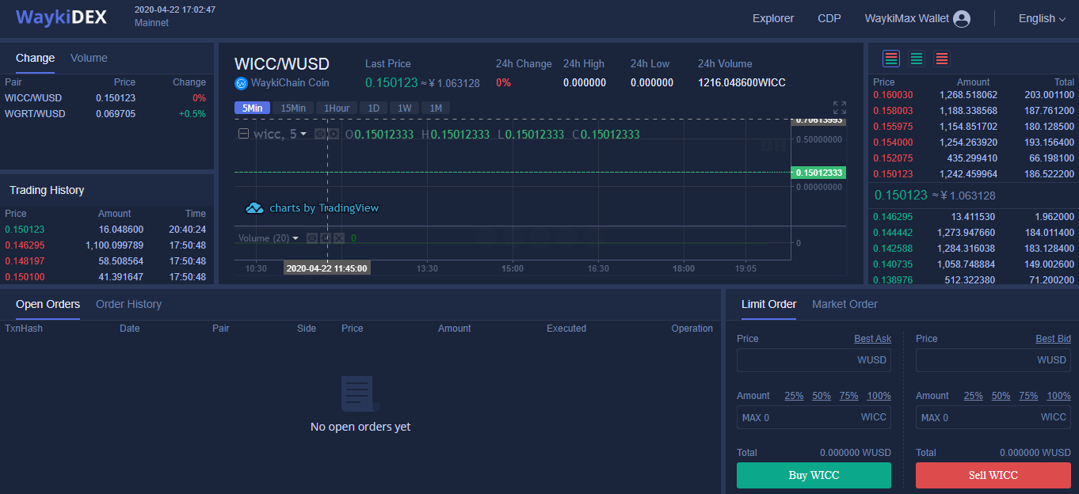This screenshot has height=494, width=1079.
Task: Set sell amount to 25%
Action: click(974, 396)
